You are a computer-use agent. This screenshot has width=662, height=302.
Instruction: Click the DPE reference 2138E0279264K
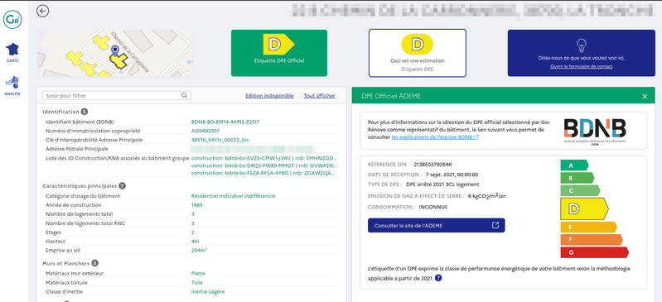(433, 164)
